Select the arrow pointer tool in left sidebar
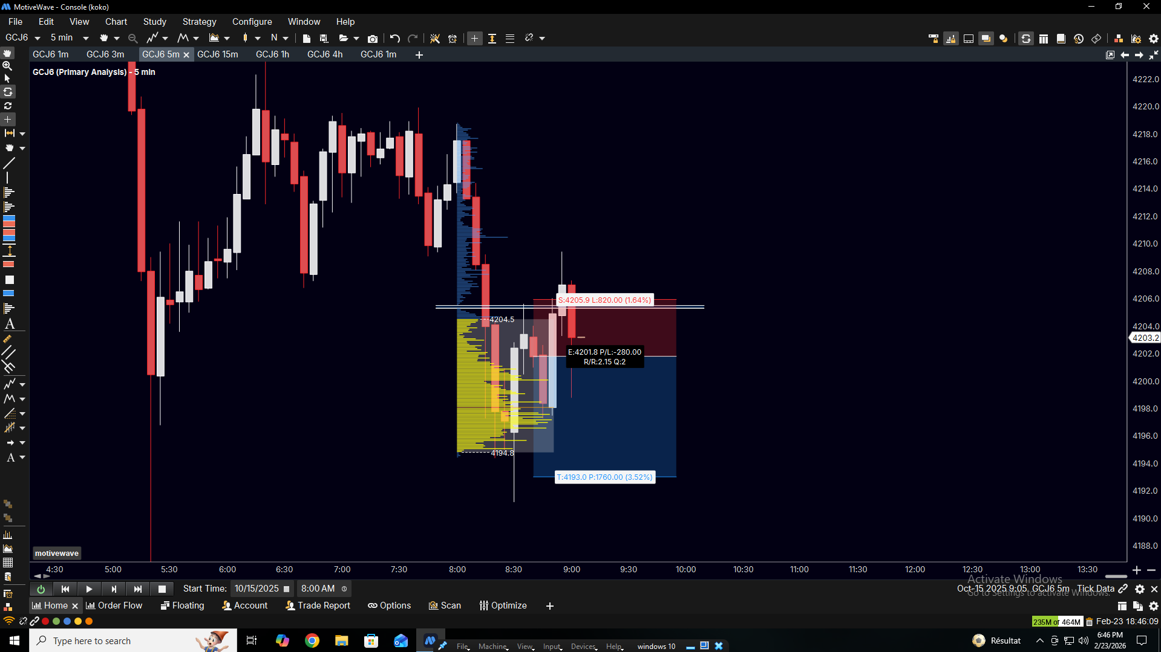The width and height of the screenshot is (1161, 652). (x=8, y=79)
